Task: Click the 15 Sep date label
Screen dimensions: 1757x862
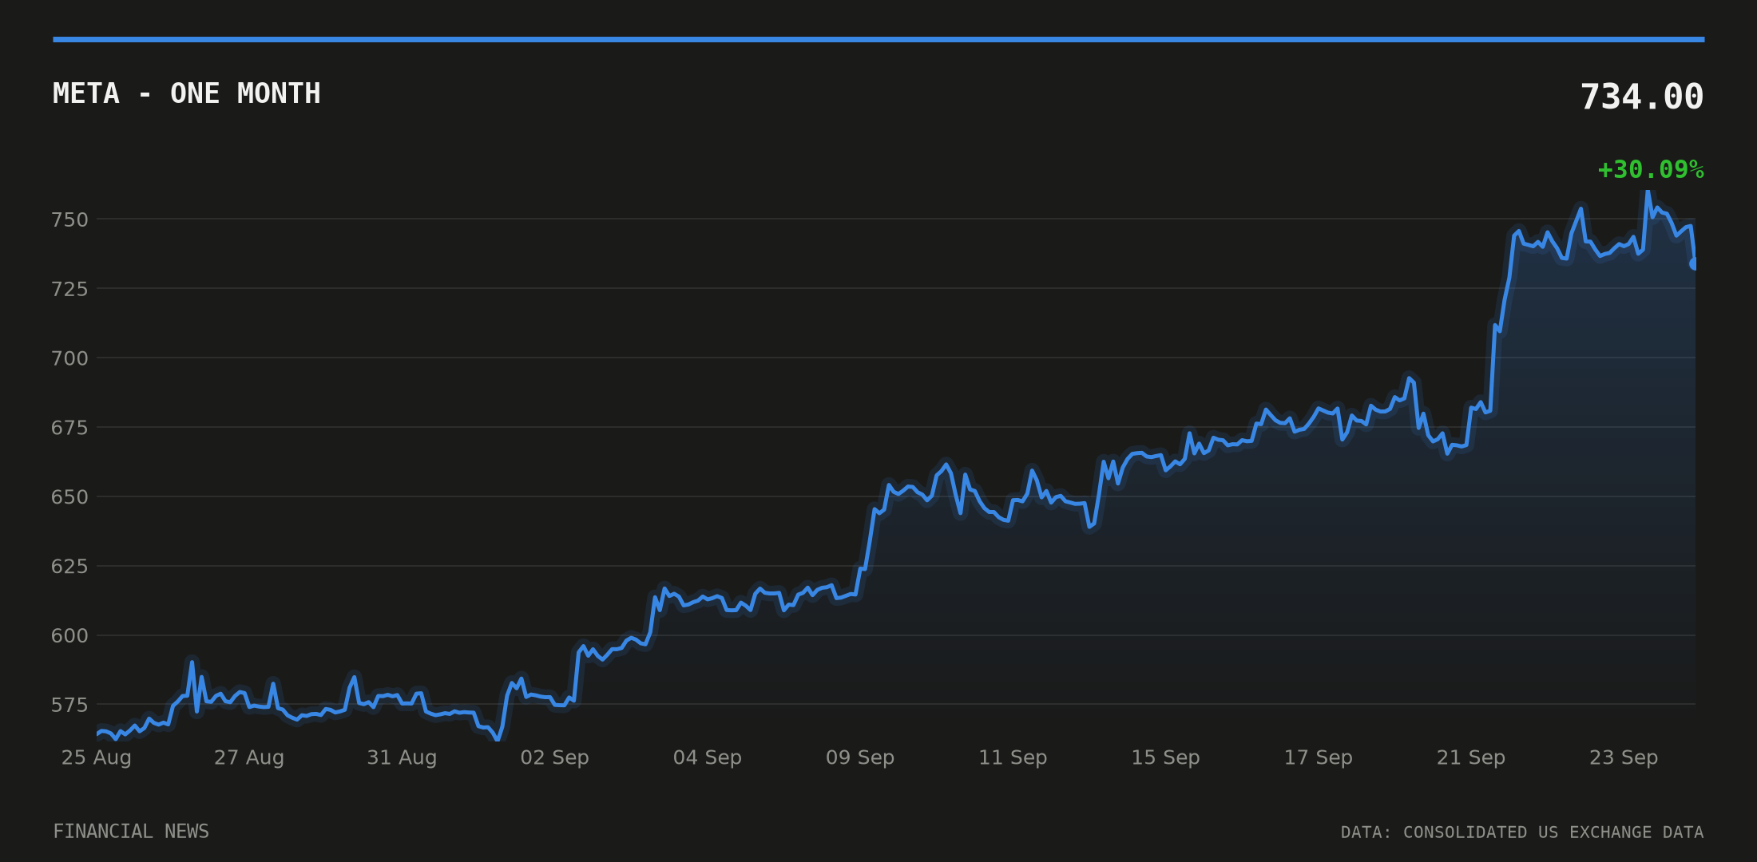Action: pyautogui.click(x=1165, y=757)
